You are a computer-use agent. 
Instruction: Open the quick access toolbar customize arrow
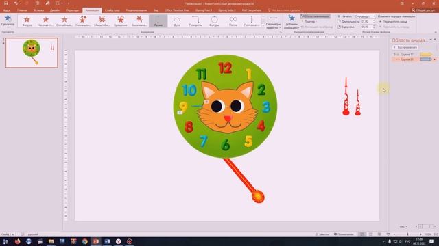pos(69,3)
